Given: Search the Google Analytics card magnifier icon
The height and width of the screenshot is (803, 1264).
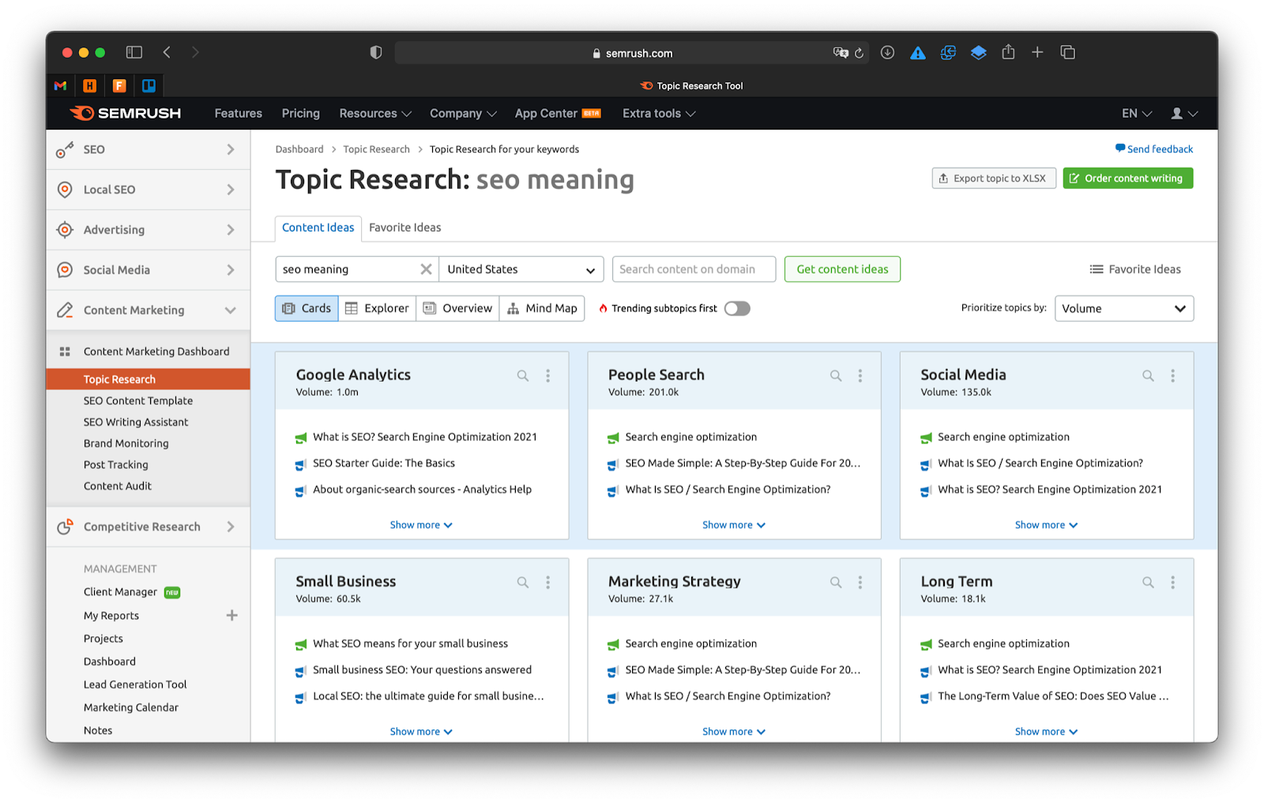Looking at the screenshot, I should (523, 375).
